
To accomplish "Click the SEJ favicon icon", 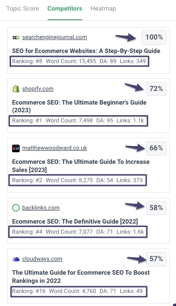I will [x=16, y=38].
